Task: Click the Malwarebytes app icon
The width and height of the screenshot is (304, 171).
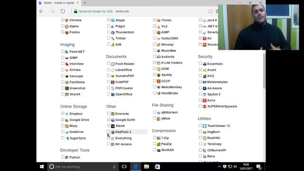Action: click(205, 82)
